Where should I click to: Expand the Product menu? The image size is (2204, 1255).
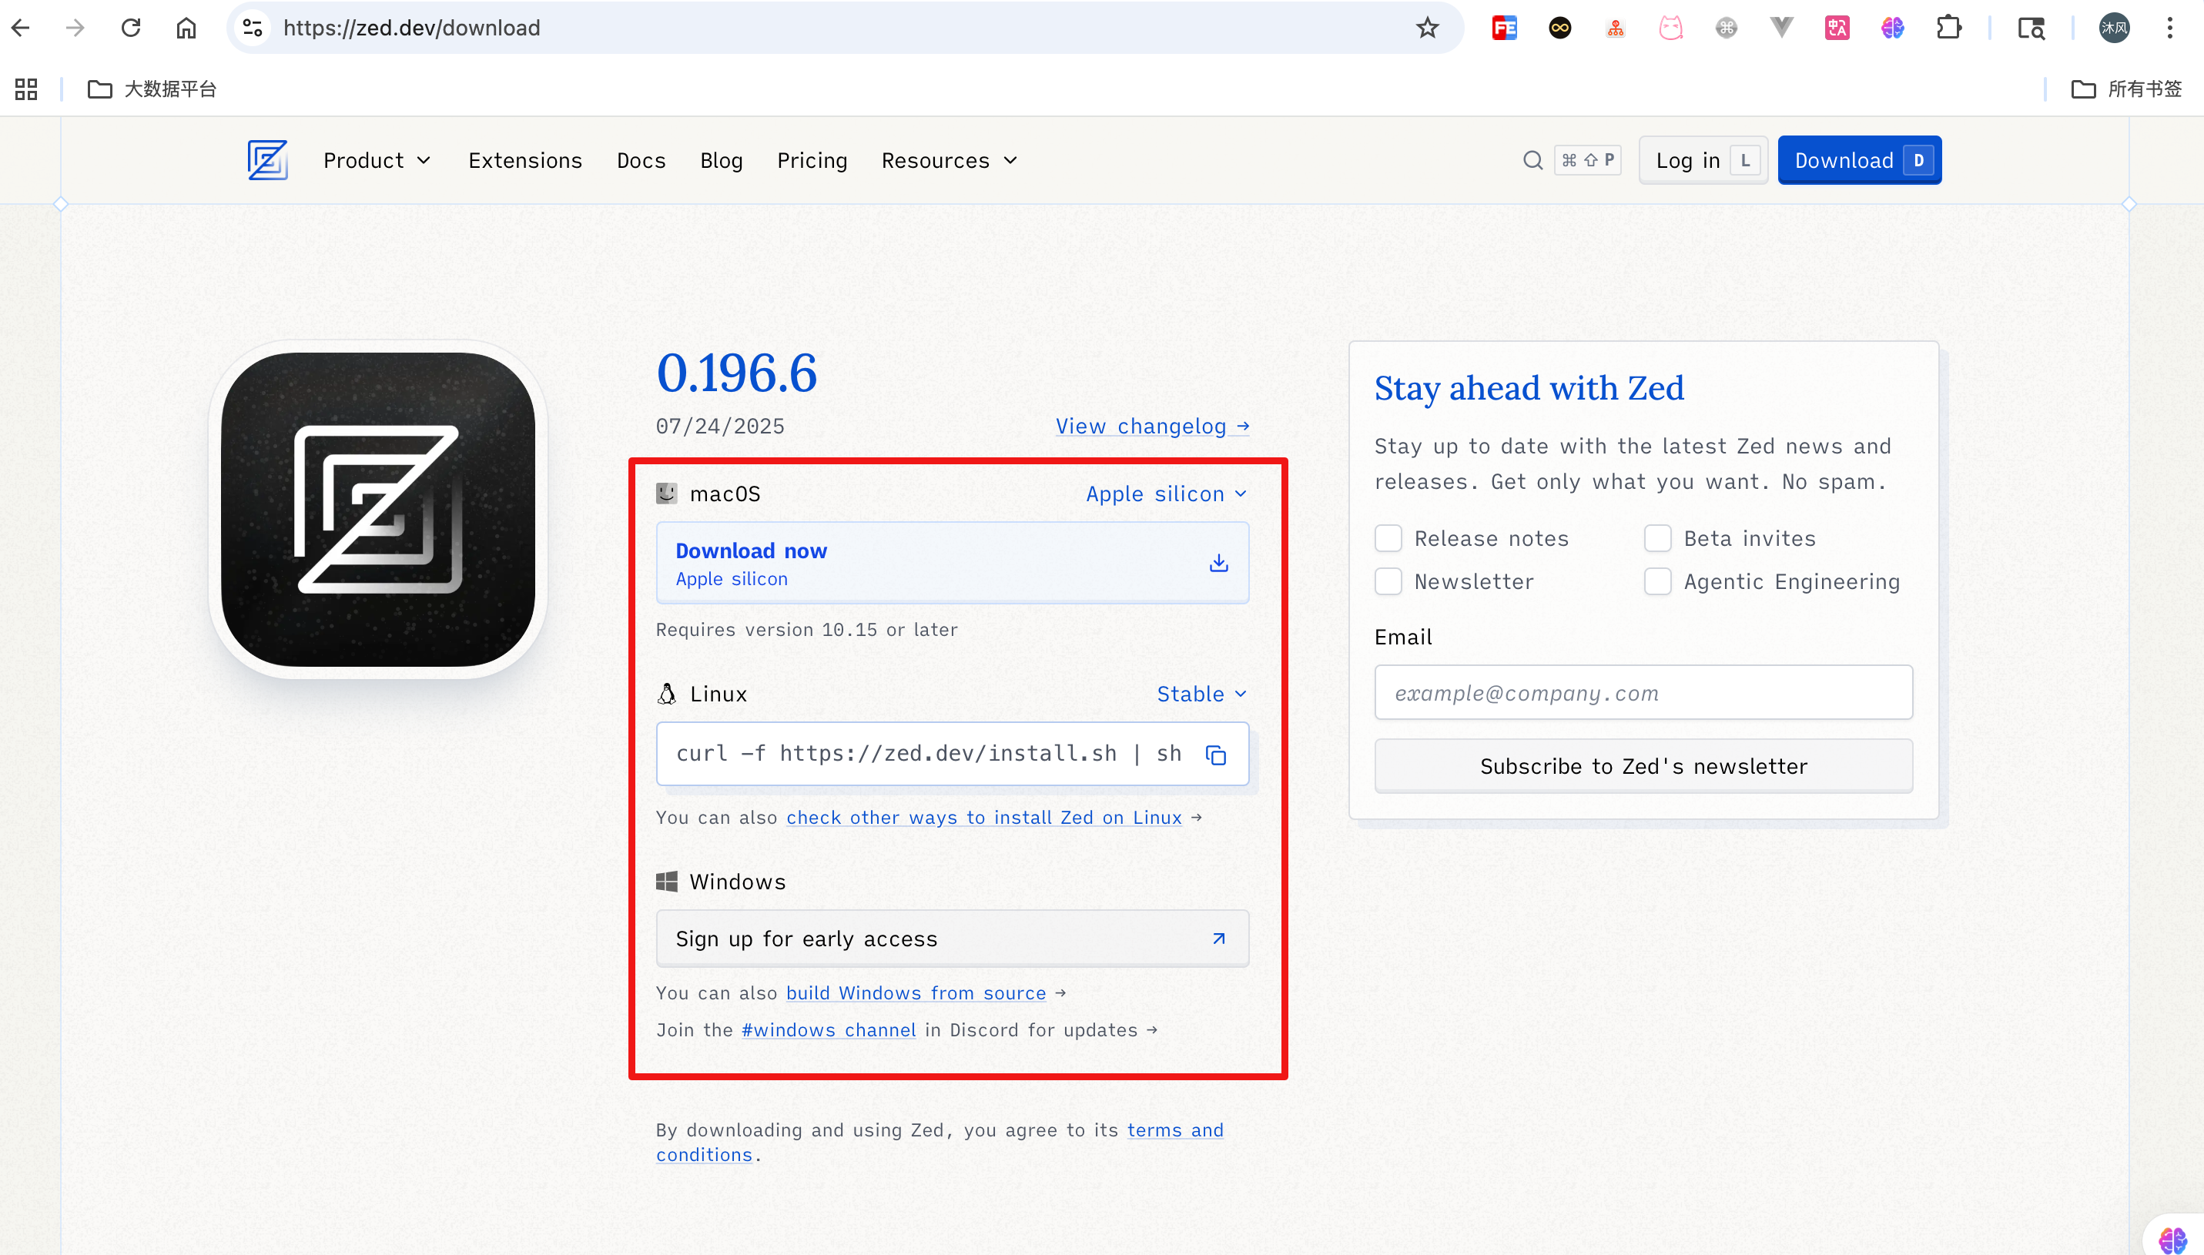click(377, 160)
